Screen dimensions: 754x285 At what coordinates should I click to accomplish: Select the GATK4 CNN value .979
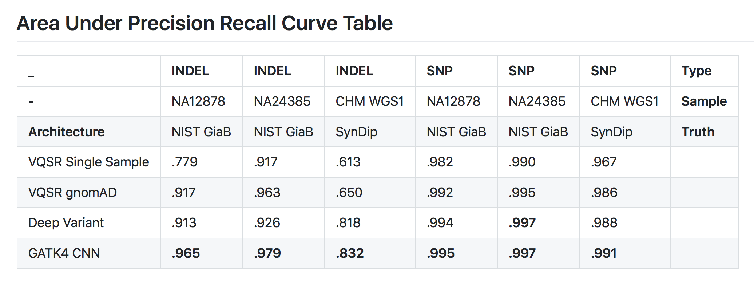[x=267, y=253]
